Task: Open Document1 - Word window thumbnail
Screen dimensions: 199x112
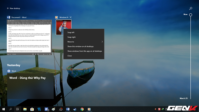Action: pos(29,37)
